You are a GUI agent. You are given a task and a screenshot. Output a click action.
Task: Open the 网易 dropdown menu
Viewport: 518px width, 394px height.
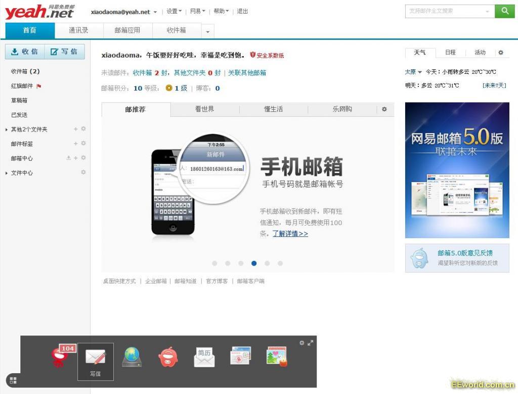pos(198,11)
